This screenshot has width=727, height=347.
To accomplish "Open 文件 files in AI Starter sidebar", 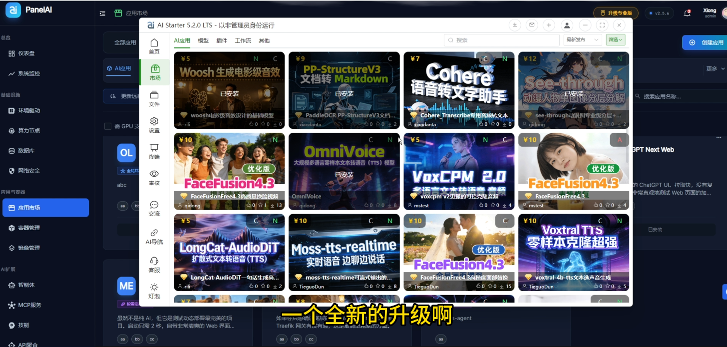I will [x=154, y=99].
